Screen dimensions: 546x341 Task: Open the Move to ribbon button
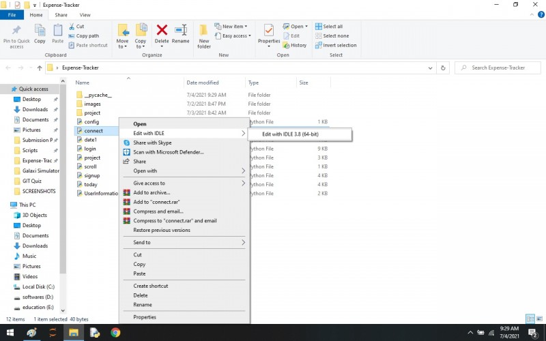122,36
